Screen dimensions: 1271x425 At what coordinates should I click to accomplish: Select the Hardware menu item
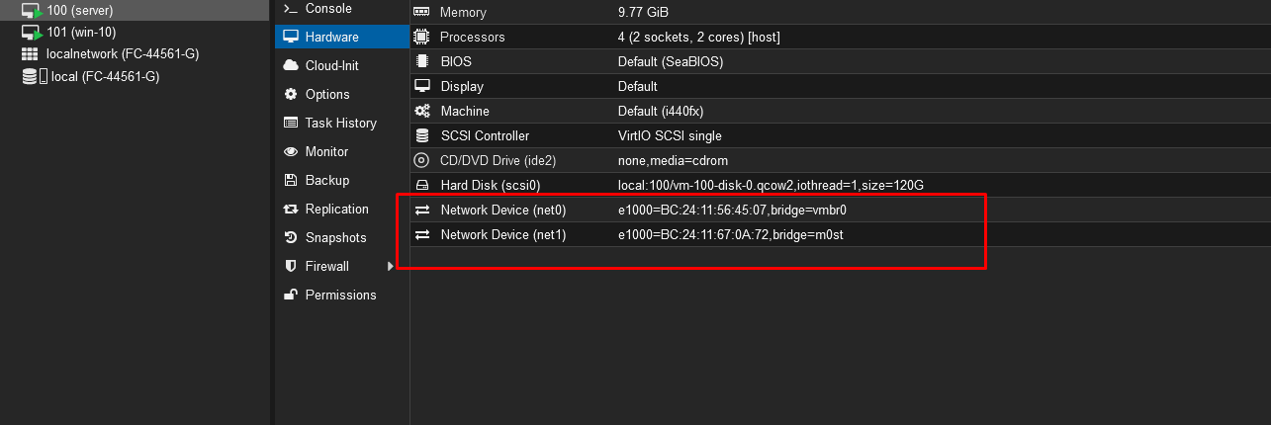click(x=331, y=38)
